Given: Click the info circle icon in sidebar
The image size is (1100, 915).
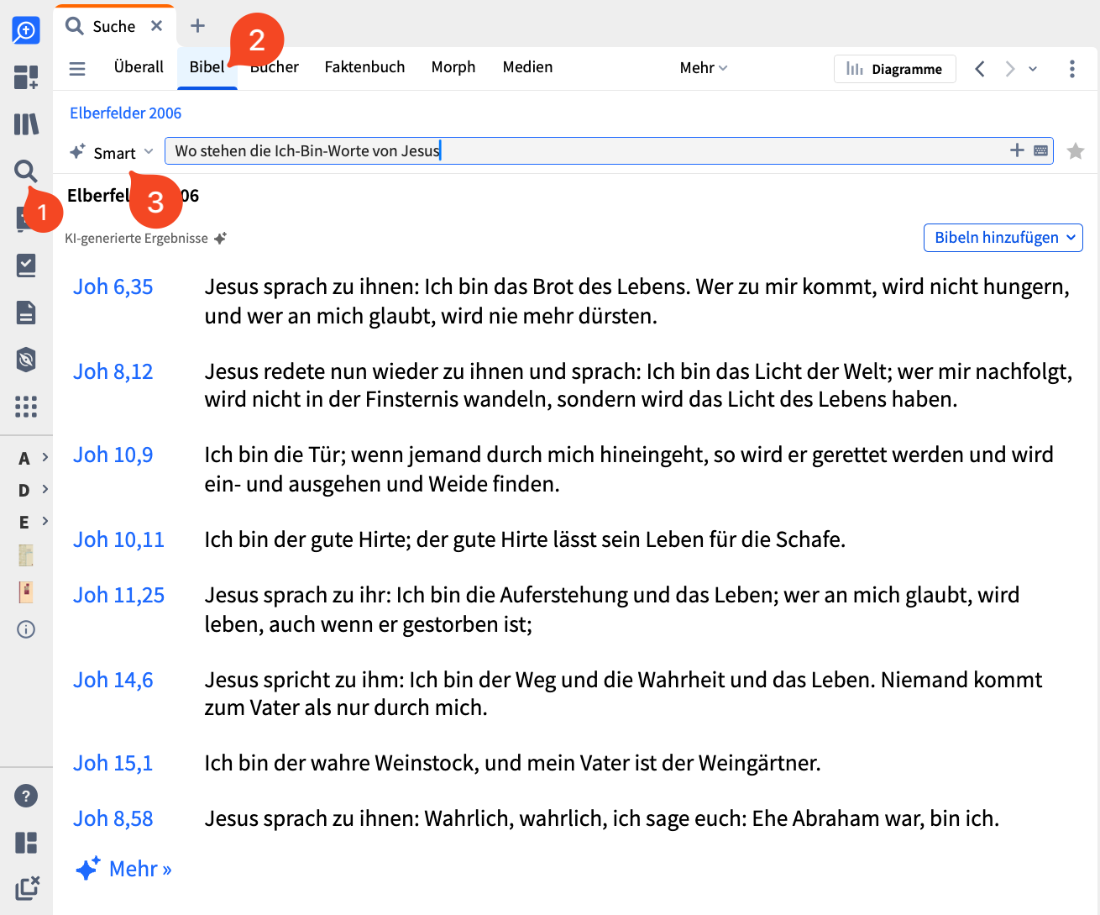Looking at the screenshot, I should pyautogui.click(x=26, y=629).
